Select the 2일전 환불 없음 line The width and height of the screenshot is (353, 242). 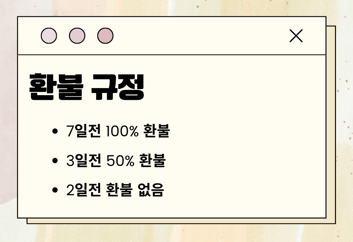[x=115, y=190]
